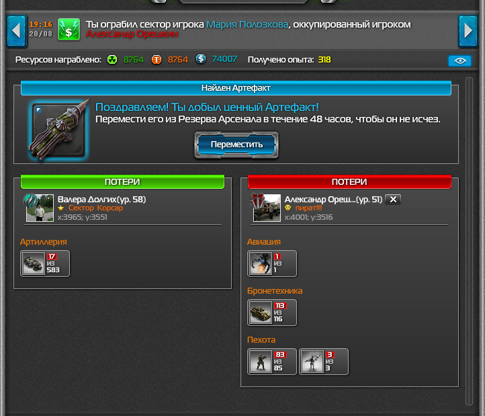Screen dimensions: 485x416
Task: Select armored vehicle losing 113 of 116
Action: (272, 313)
